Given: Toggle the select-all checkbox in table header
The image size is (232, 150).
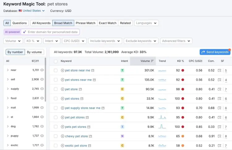Looking at the screenshot, I should point(56,61).
